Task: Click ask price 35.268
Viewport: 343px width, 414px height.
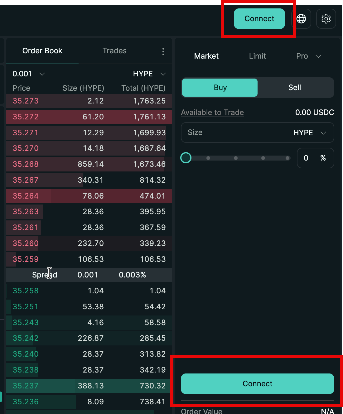Action: point(26,164)
